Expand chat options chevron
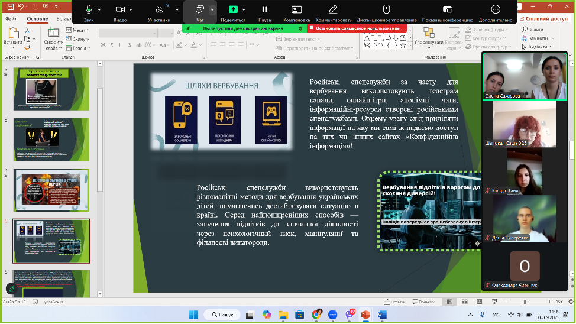This screenshot has width=576, height=324. click(x=212, y=10)
